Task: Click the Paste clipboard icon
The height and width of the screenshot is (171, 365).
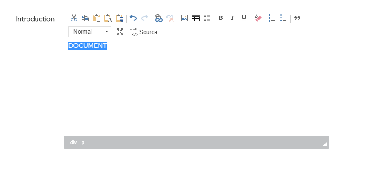Action: tap(97, 18)
